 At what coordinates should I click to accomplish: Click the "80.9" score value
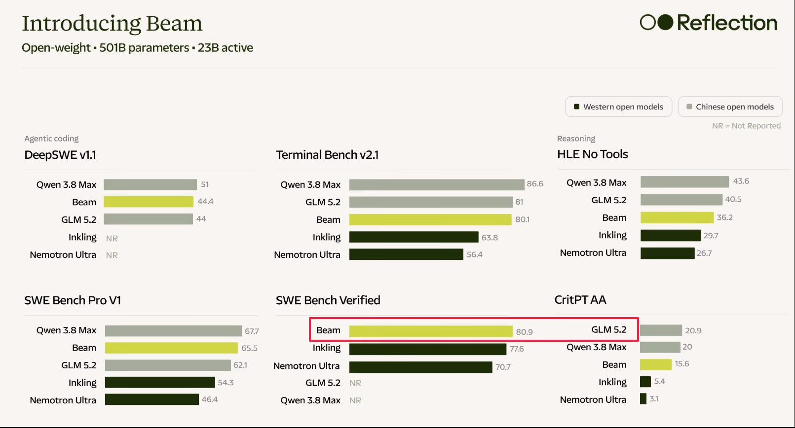[524, 332]
